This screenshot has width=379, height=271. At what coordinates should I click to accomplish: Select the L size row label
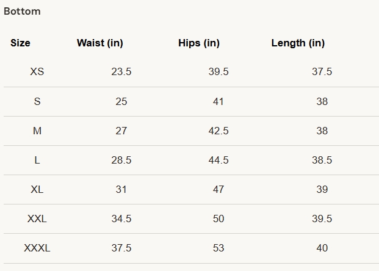(x=37, y=160)
